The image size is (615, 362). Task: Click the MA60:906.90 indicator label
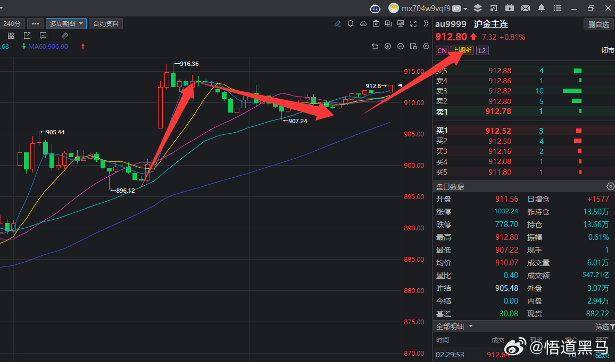coord(48,46)
